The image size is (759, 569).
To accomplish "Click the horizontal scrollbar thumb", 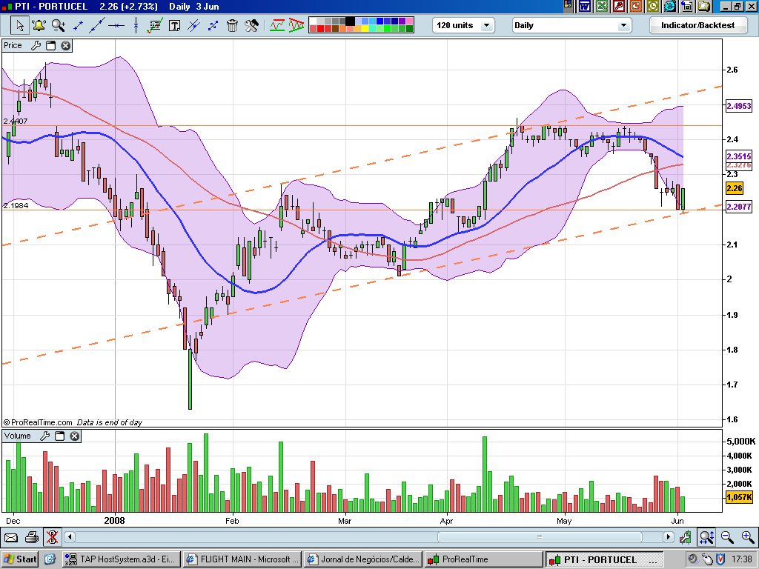I will (540, 536).
